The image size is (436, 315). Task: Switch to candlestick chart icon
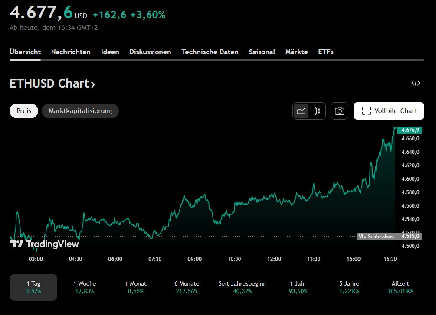(x=316, y=110)
